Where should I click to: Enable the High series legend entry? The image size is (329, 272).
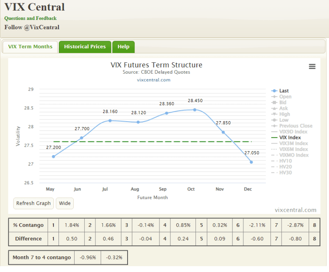coord(284,114)
